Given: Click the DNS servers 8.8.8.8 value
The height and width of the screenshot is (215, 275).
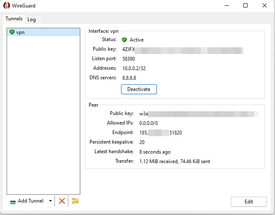Looking at the screenshot, I should tap(129, 78).
